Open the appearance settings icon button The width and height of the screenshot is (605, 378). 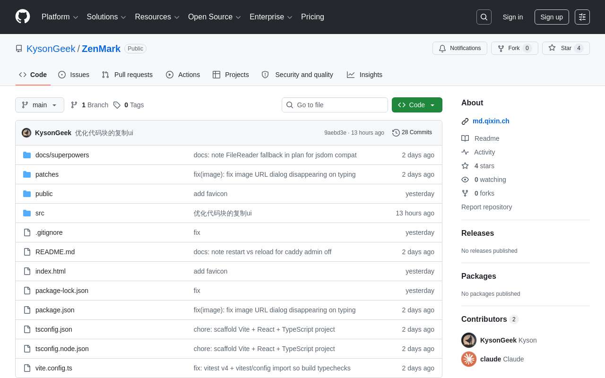(582, 17)
